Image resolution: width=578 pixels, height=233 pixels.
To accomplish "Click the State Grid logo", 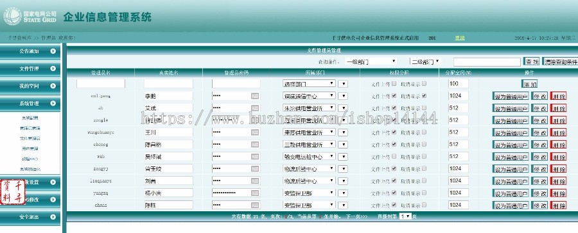I will (30, 17).
